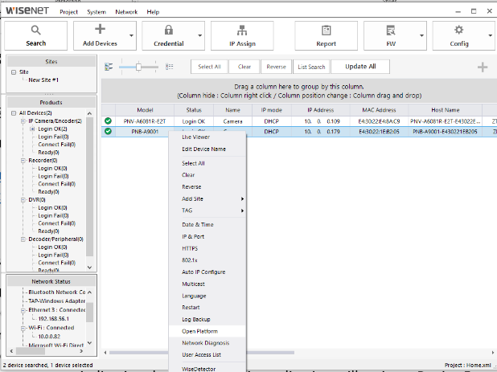Click the Wisenet logo
The height and width of the screenshot is (372, 497).
click(x=27, y=10)
